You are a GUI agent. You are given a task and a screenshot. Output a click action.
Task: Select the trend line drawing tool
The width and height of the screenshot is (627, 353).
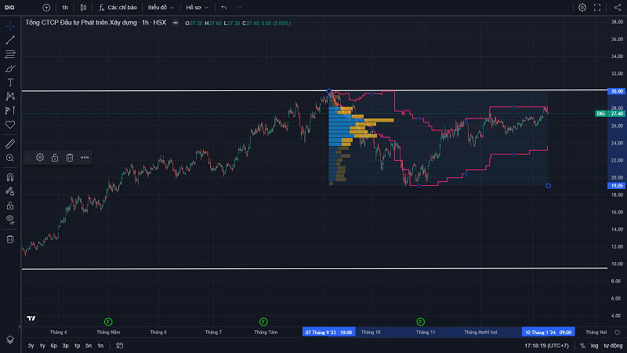[10, 39]
